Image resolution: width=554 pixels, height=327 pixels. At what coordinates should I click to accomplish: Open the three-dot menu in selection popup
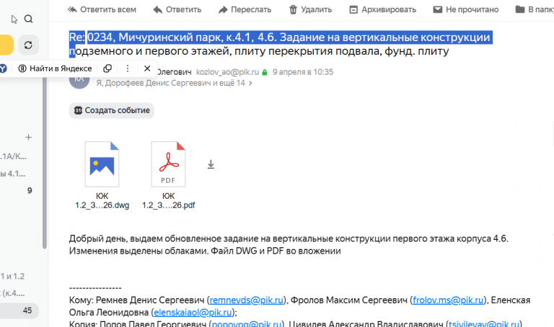[128, 68]
